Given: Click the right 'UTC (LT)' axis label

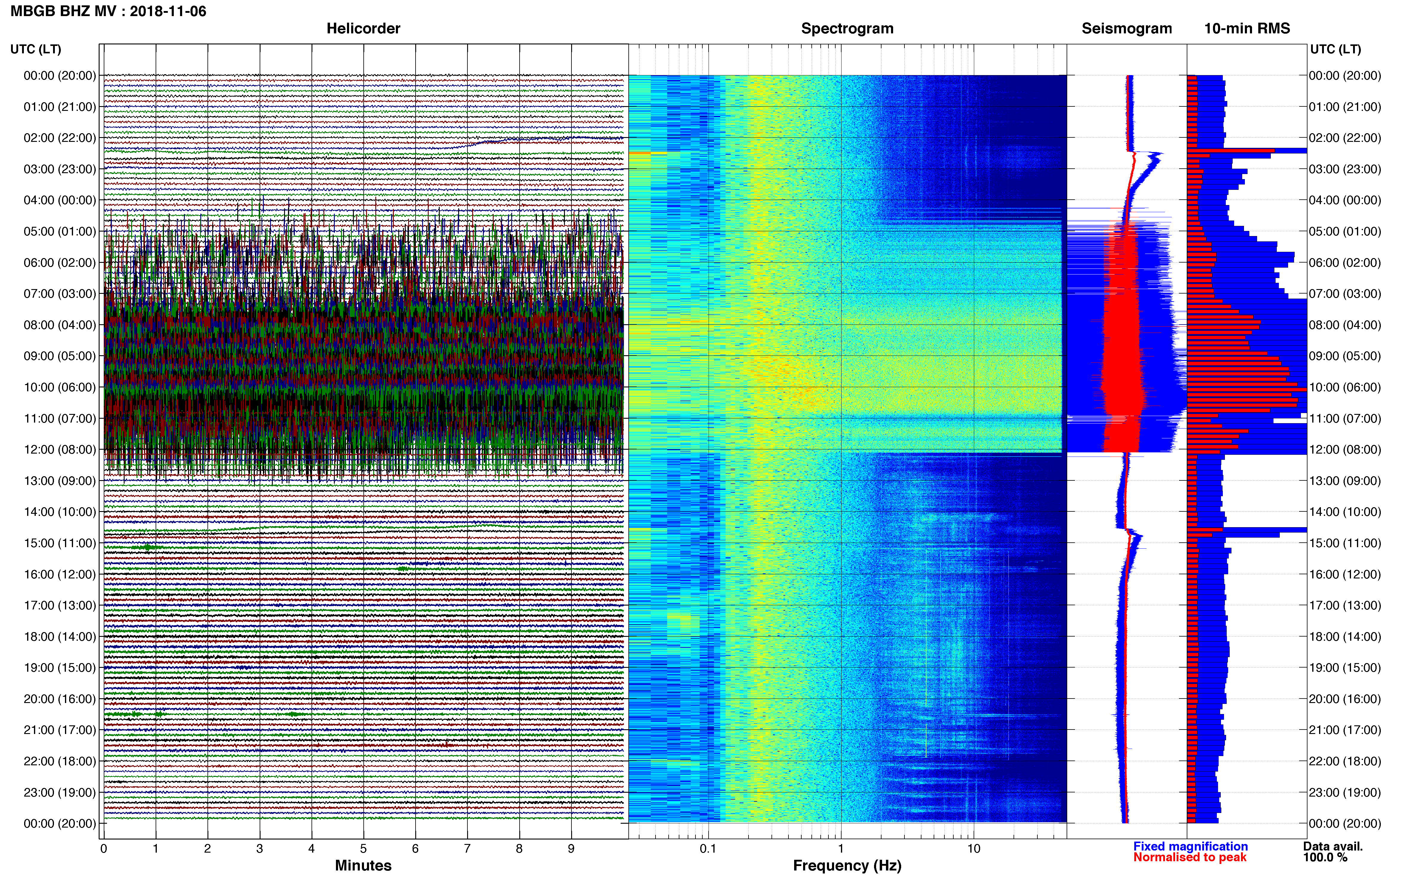Looking at the screenshot, I should [1335, 49].
